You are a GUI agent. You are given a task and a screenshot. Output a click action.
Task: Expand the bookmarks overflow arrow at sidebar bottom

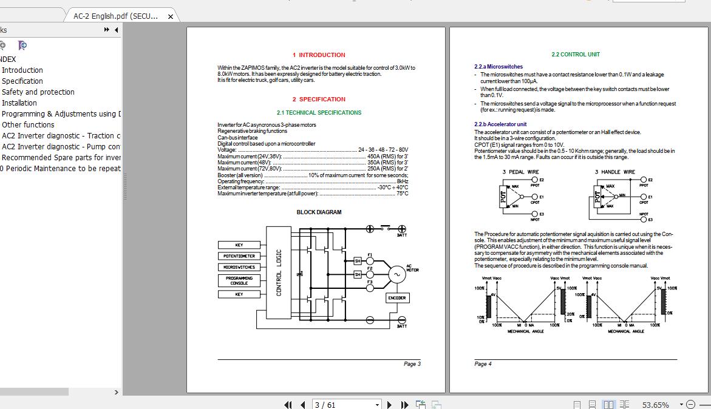(x=117, y=392)
